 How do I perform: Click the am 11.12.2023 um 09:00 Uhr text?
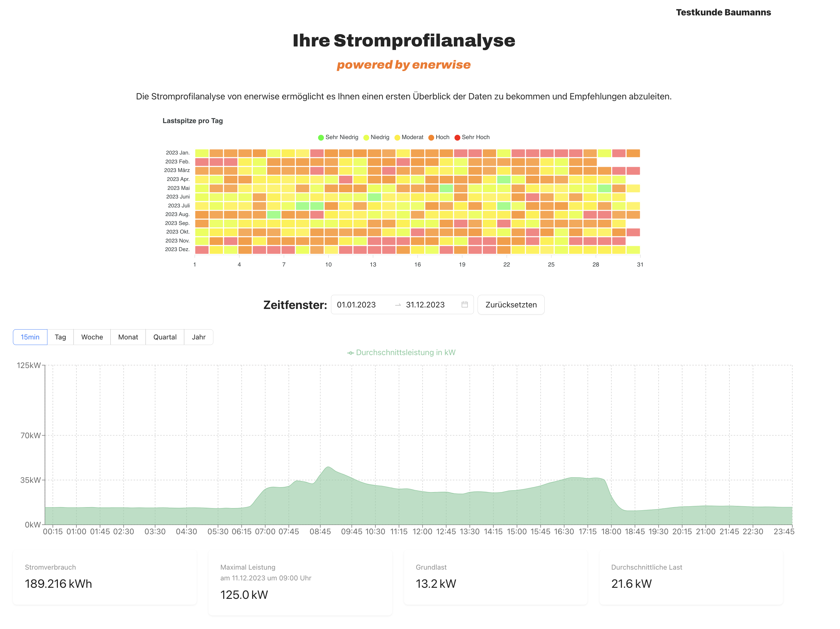click(266, 578)
